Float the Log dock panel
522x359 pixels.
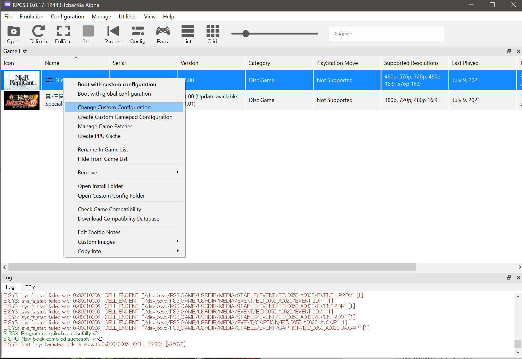(x=509, y=278)
